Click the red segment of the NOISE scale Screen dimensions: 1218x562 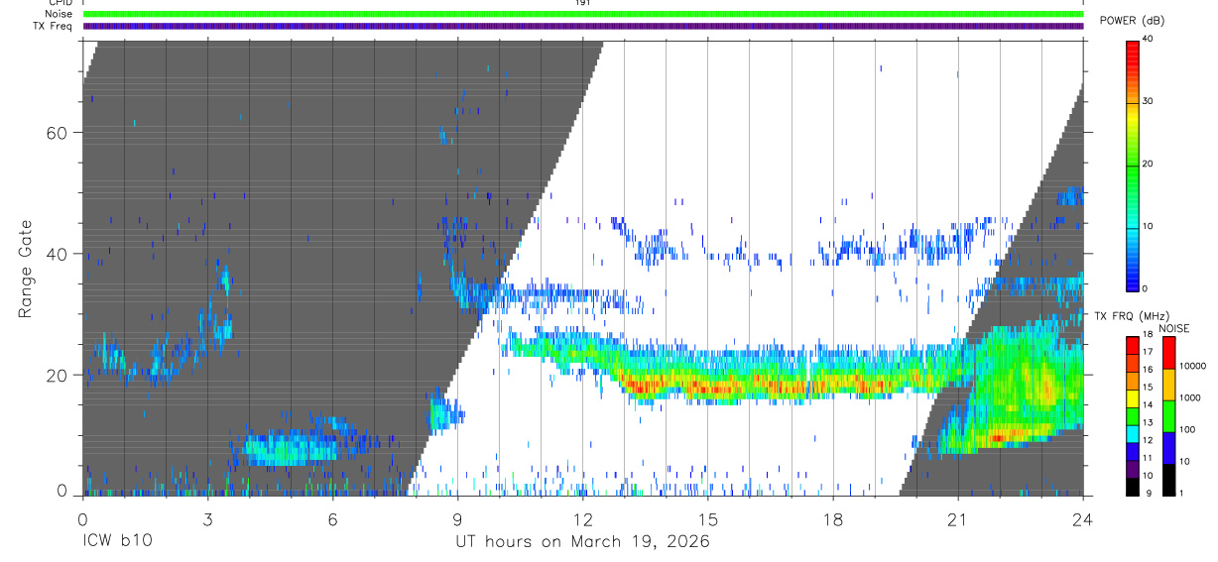pos(1168,353)
